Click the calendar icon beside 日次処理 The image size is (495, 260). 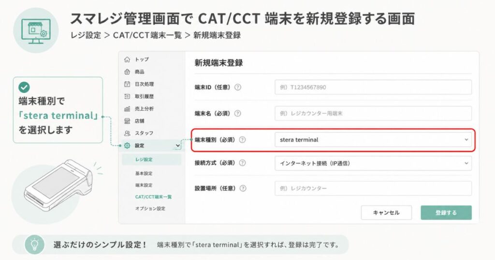tap(127, 84)
